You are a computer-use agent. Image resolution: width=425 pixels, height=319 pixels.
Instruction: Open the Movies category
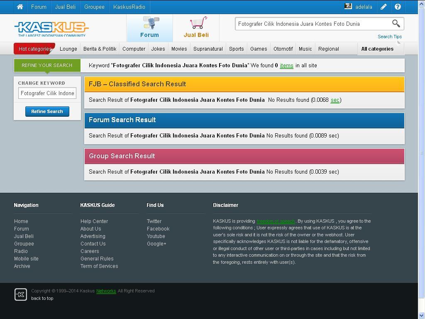[x=179, y=49]
